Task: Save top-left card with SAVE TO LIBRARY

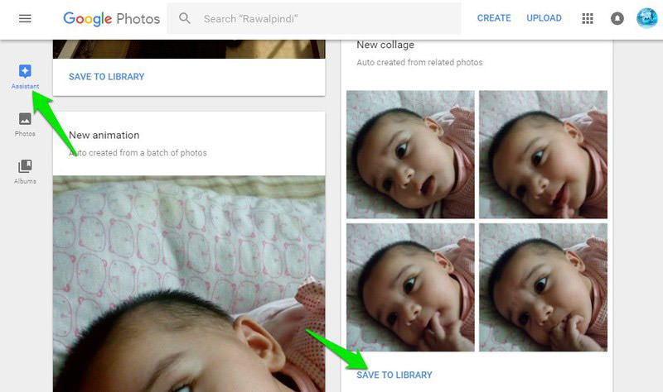Action: [x=107, y=76]
